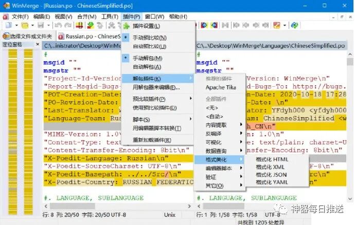Expand the 内容提取 submenu

tap(220, 125)
